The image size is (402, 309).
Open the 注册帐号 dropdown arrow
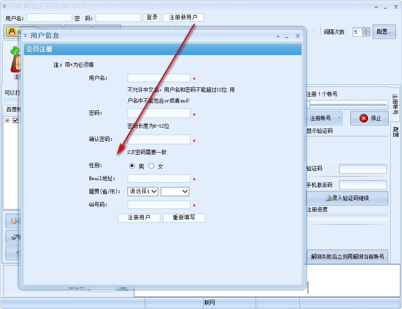(339, 118)
